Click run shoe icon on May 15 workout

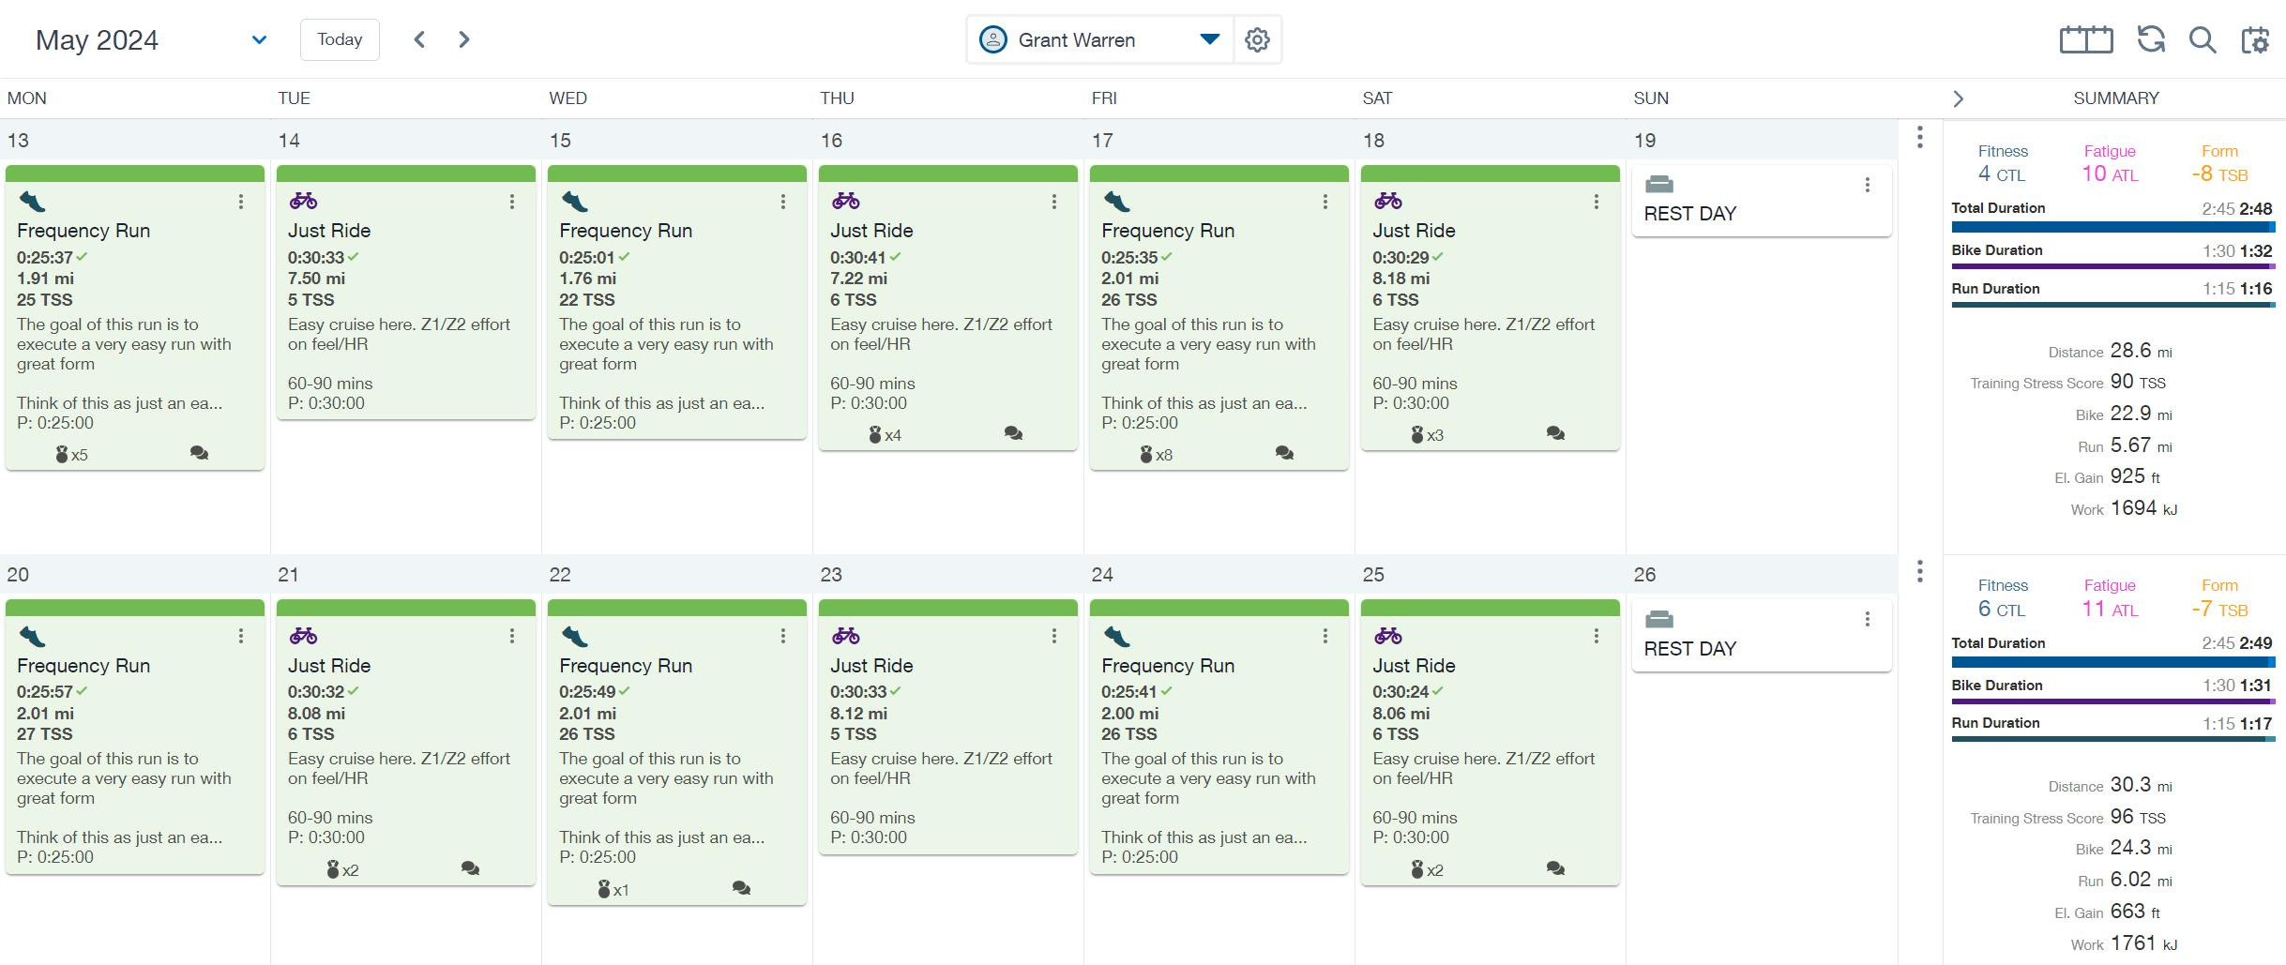(x=574, y=201)
